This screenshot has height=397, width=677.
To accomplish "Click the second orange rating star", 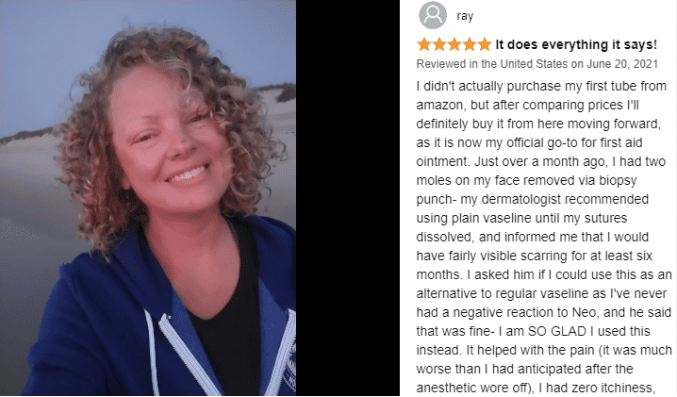I will (x=439, y=44).
